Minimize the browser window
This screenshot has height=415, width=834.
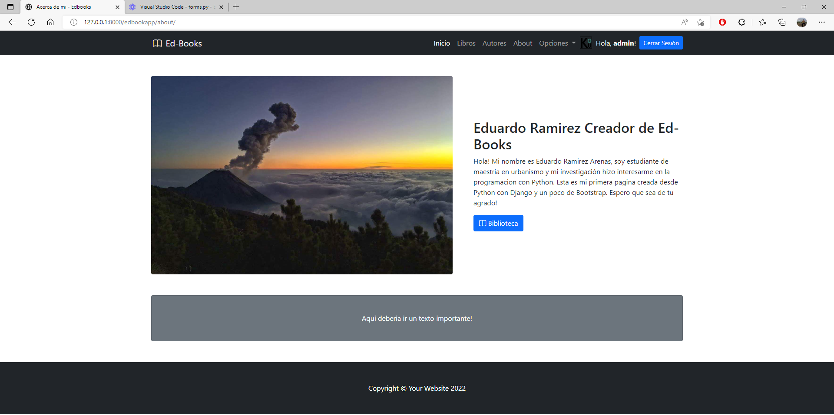tap(784, 7)
